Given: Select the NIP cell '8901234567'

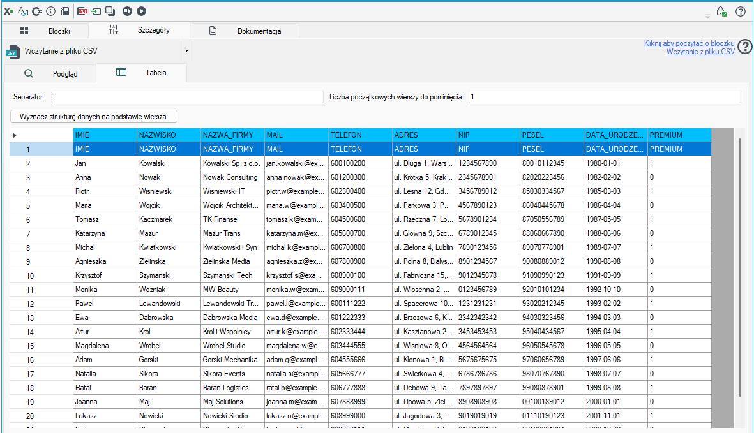Looking at the screenshot, I should (x=488, y=261).
